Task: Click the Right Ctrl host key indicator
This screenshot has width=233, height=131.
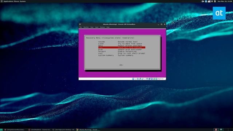Action: click(x=161, y=79)
